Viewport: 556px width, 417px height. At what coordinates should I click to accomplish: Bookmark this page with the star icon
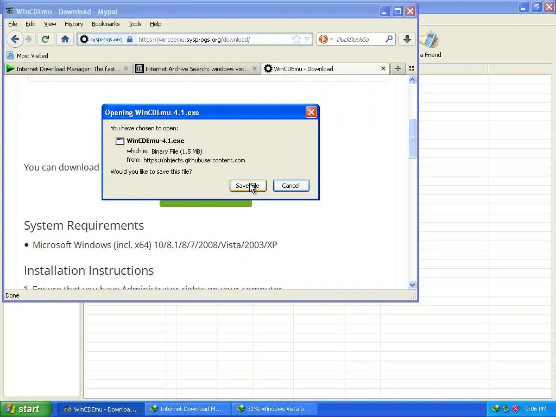tap(296, 39)
